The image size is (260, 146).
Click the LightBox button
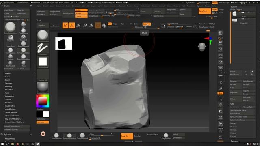(43, 26)
